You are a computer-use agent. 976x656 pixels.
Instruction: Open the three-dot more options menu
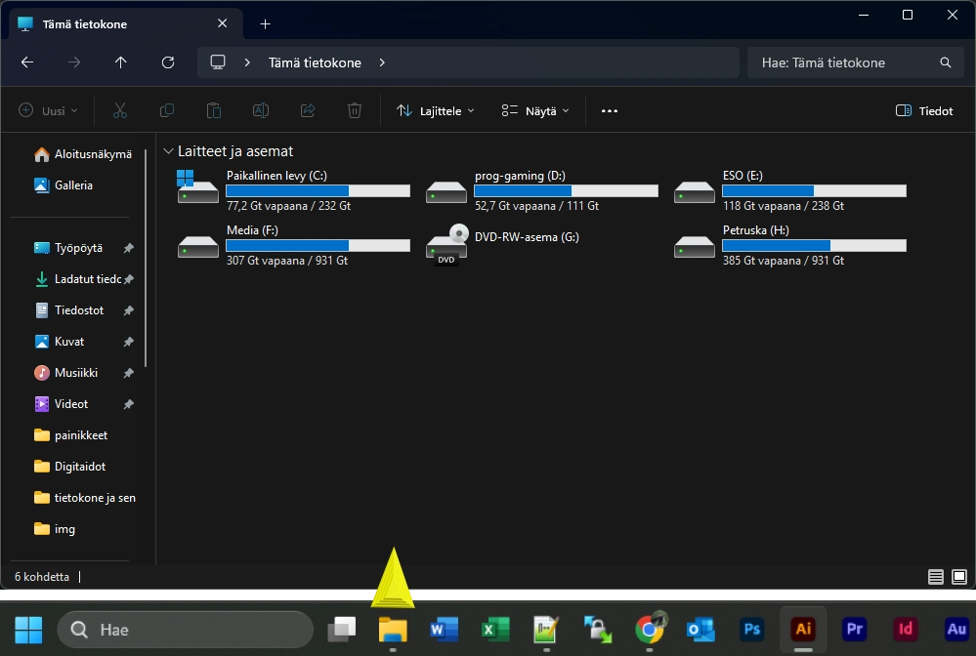tap(610, 111)
